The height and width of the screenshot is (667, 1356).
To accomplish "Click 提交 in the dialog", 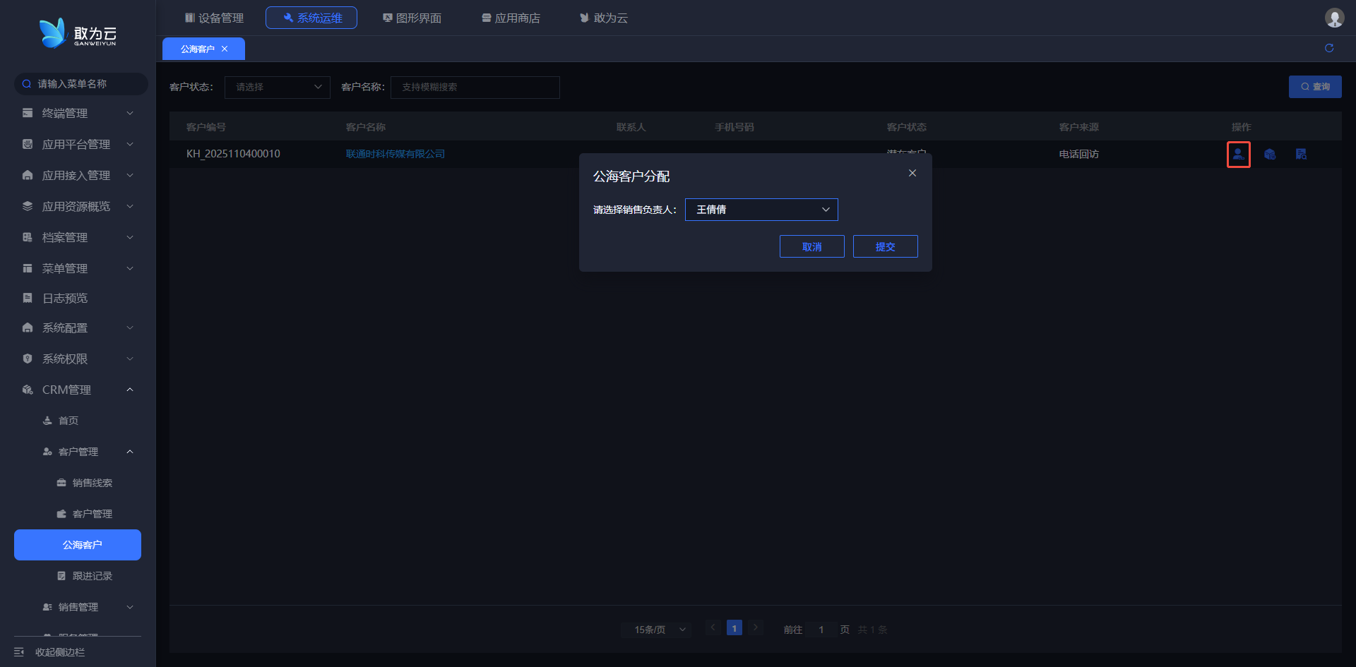I will 886,246.
